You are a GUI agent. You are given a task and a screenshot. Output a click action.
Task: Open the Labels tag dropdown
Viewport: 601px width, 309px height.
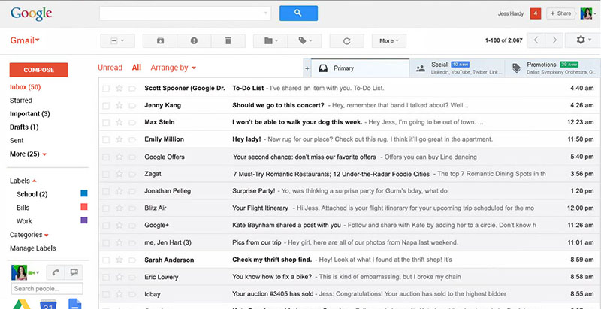(305, 41)
